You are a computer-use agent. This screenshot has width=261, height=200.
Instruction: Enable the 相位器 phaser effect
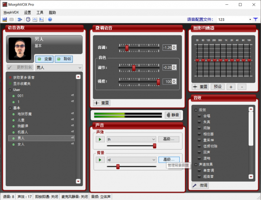(199, 134)
